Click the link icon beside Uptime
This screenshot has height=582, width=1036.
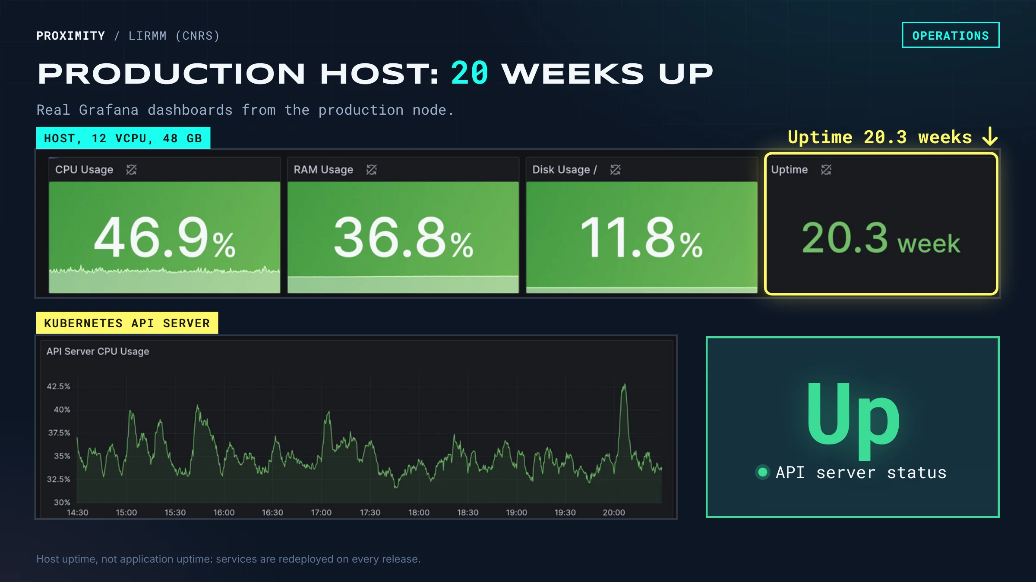point(826,170)
